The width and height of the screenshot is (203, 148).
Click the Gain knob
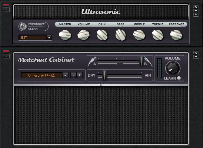102,35
